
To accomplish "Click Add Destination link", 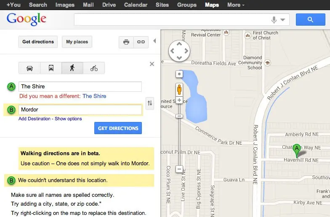I will tap(35, 119).
